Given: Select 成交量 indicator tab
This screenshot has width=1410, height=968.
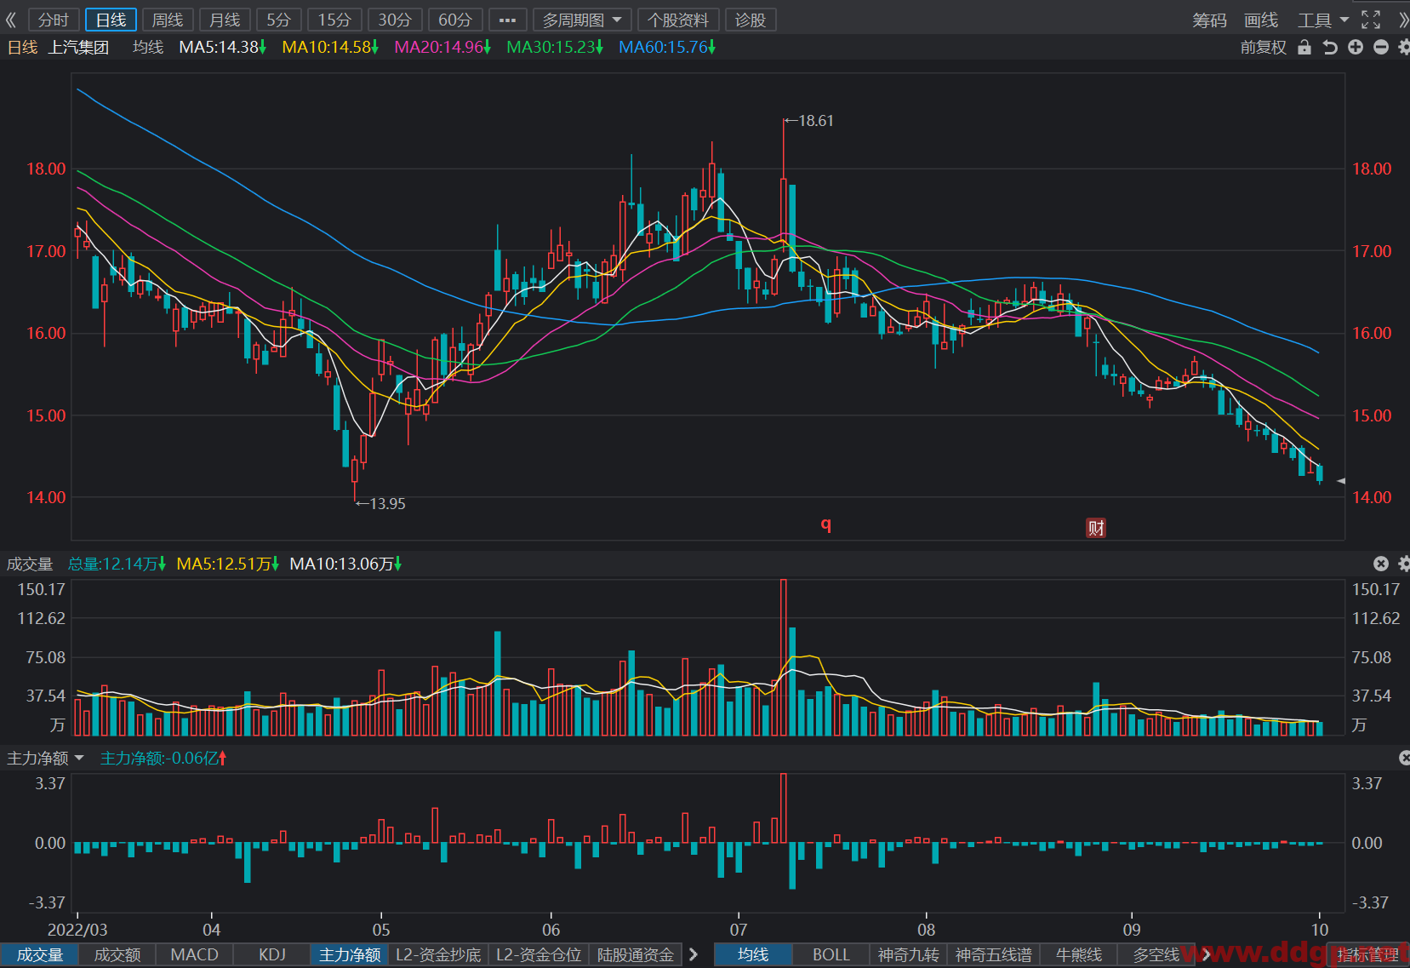Looking at the screenshot, I should pos(39,955).
